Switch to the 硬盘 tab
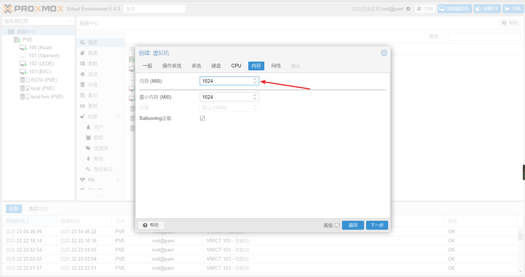The width and height of the screenshot is (525, 277). pos(216,66)
